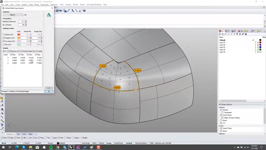Toggle Gumball in status bar
The height and width of the screenshot is (150, 266).
[x=129, y=143]
